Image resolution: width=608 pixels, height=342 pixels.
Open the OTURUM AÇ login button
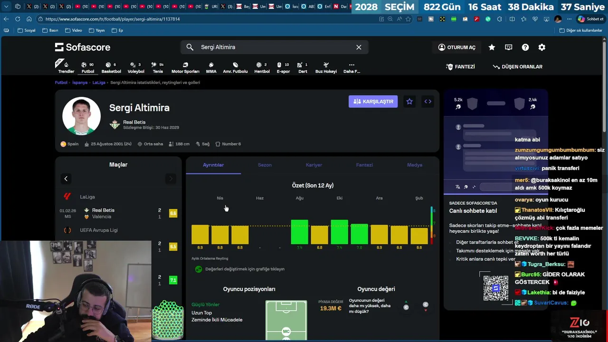[456, 47]
